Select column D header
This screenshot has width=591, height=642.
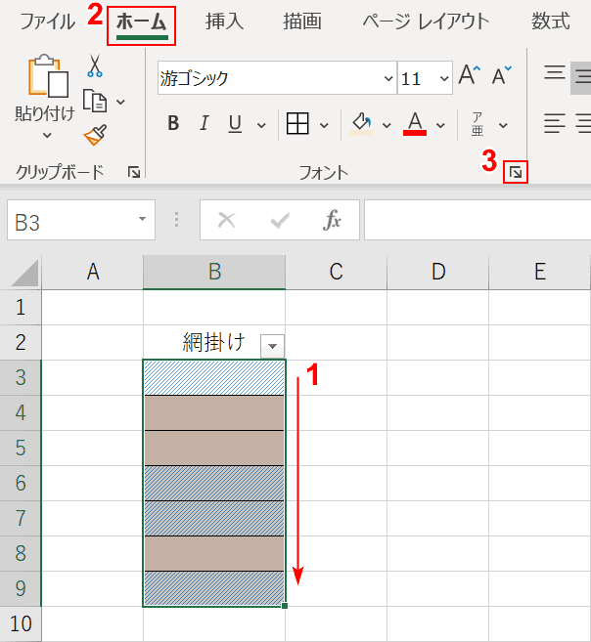pos(437,272)
